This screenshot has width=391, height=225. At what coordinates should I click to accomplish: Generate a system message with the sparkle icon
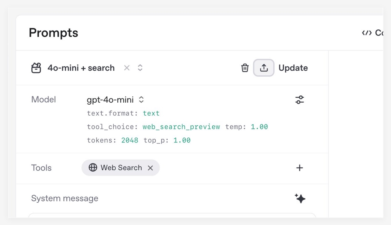coord(300,198)
